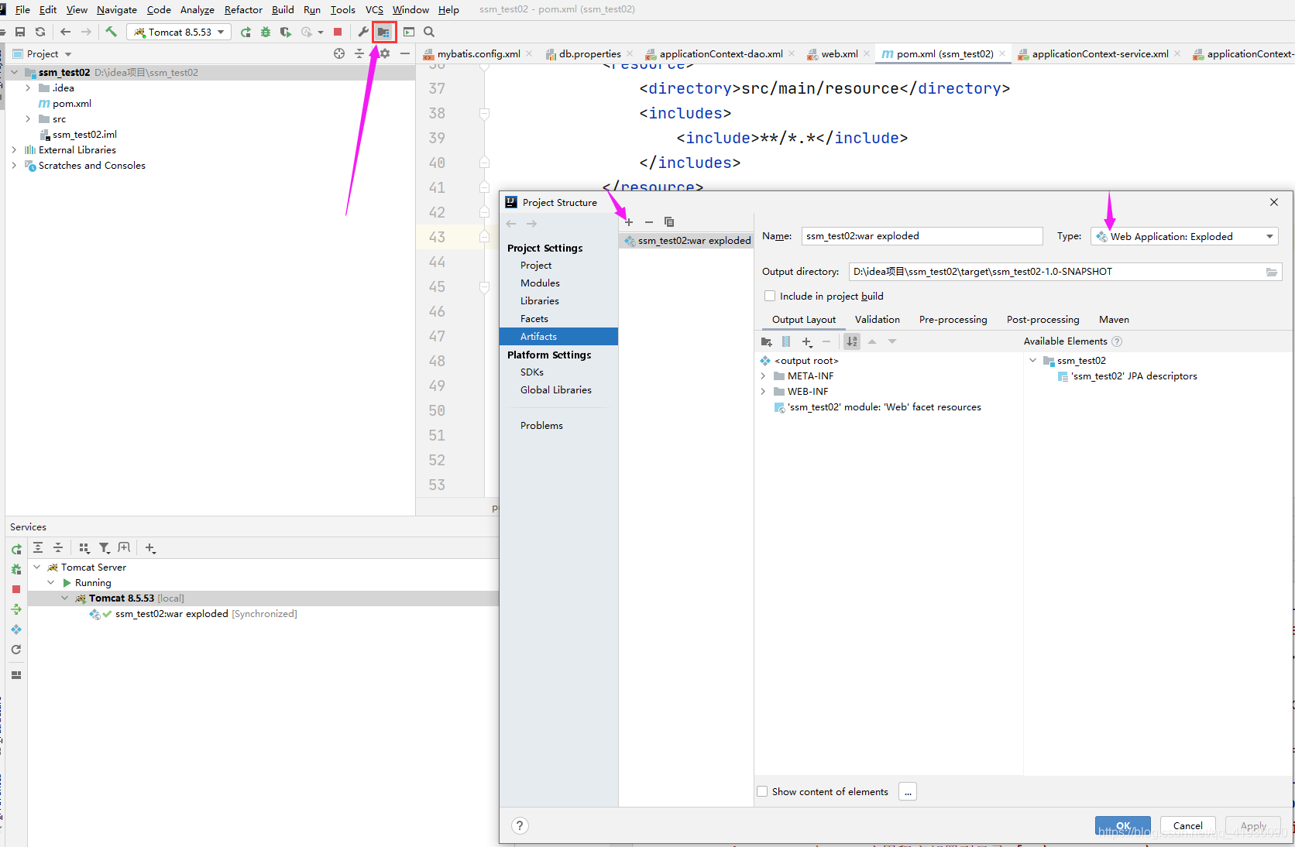1295x847 pixels.
Task: Expand the .idea folder in Project tree
Action: click(x=28, y=88)
